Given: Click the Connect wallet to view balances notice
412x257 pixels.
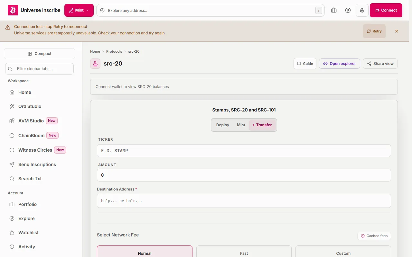Looking at the screenshot, I should click(x=244, y=87).
